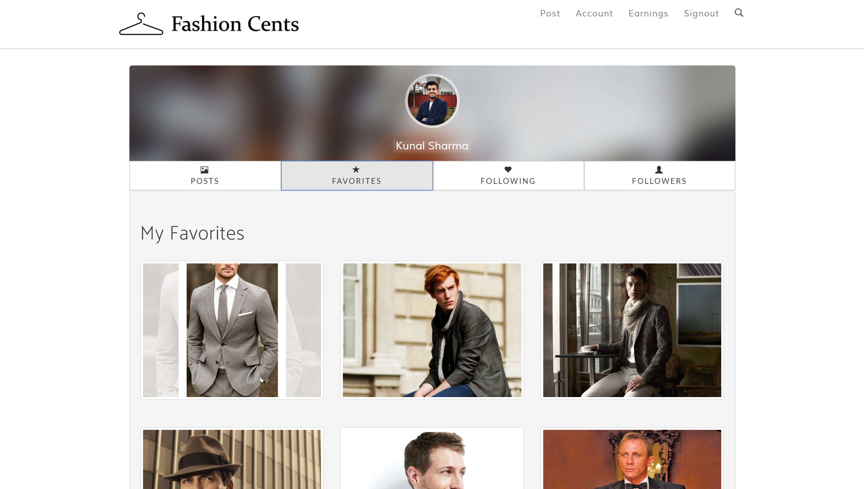Click the star icon on Favorites tab

click(x=356, y=170)
